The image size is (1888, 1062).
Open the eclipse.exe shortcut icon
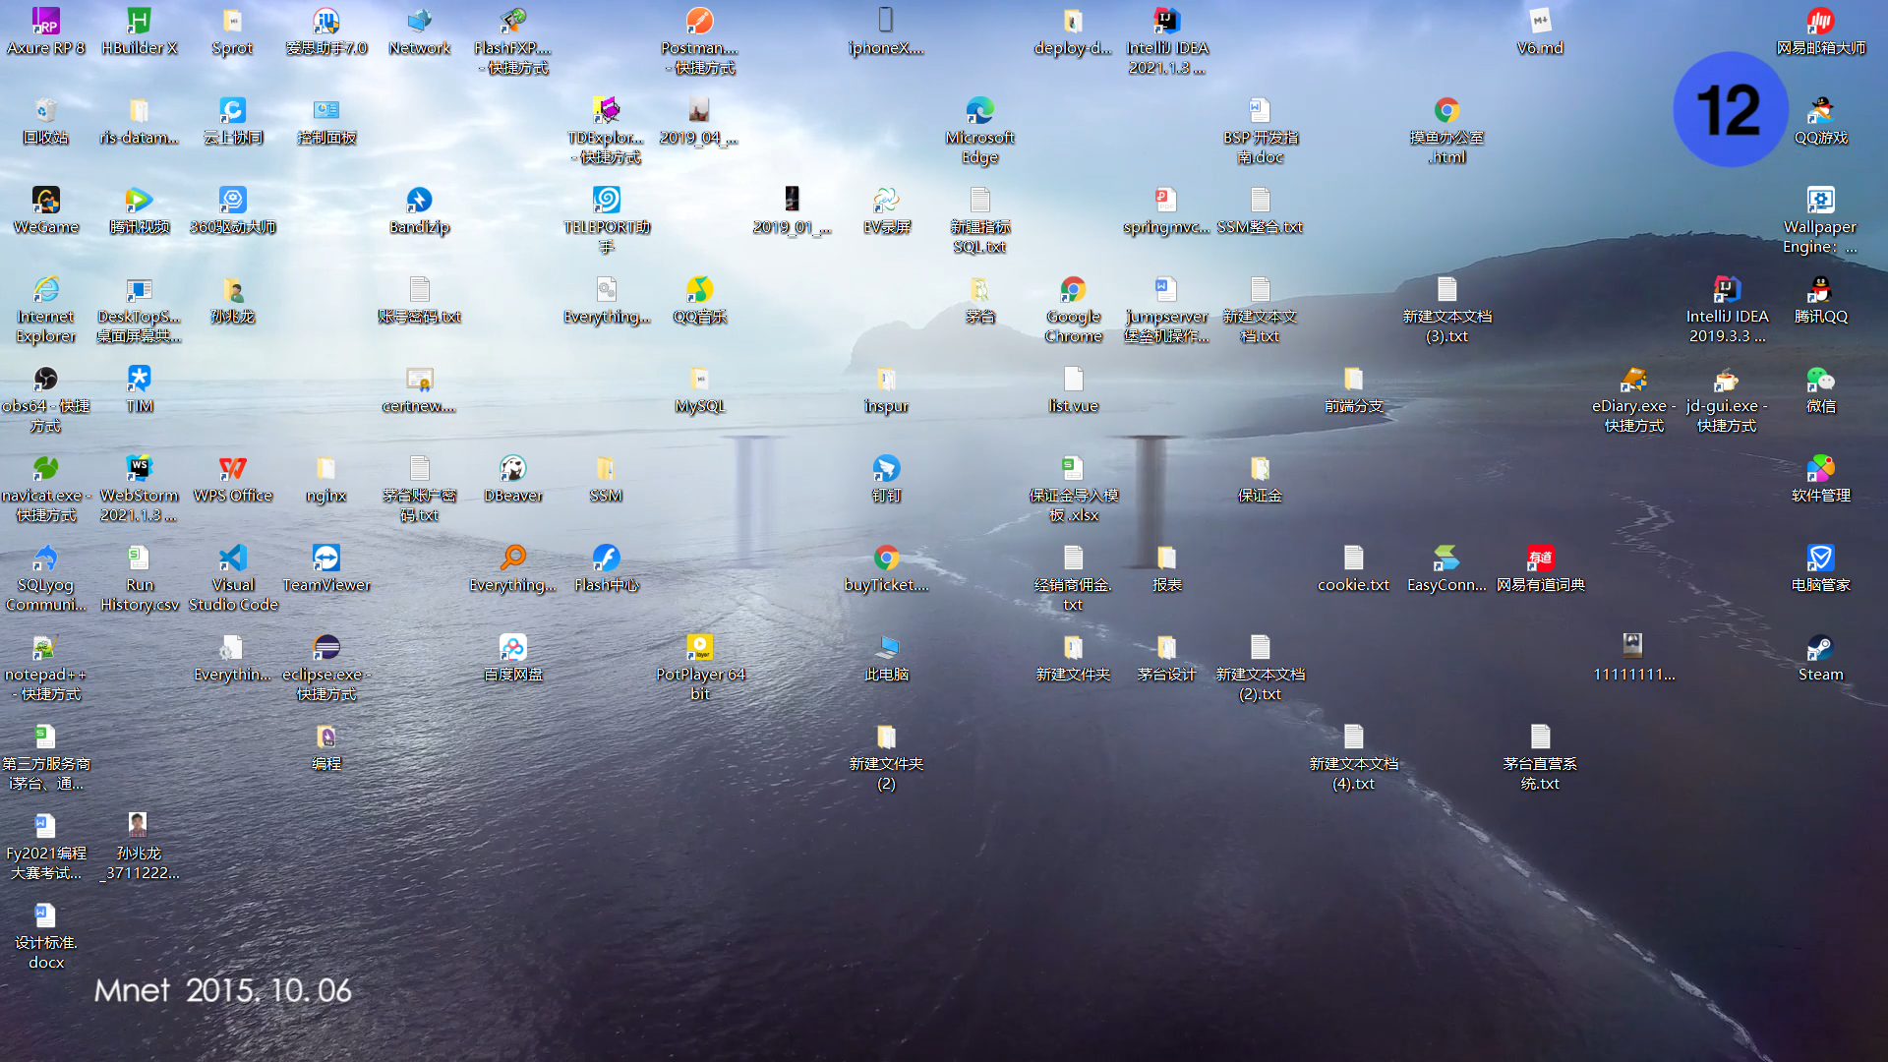[x=326, y=668]
